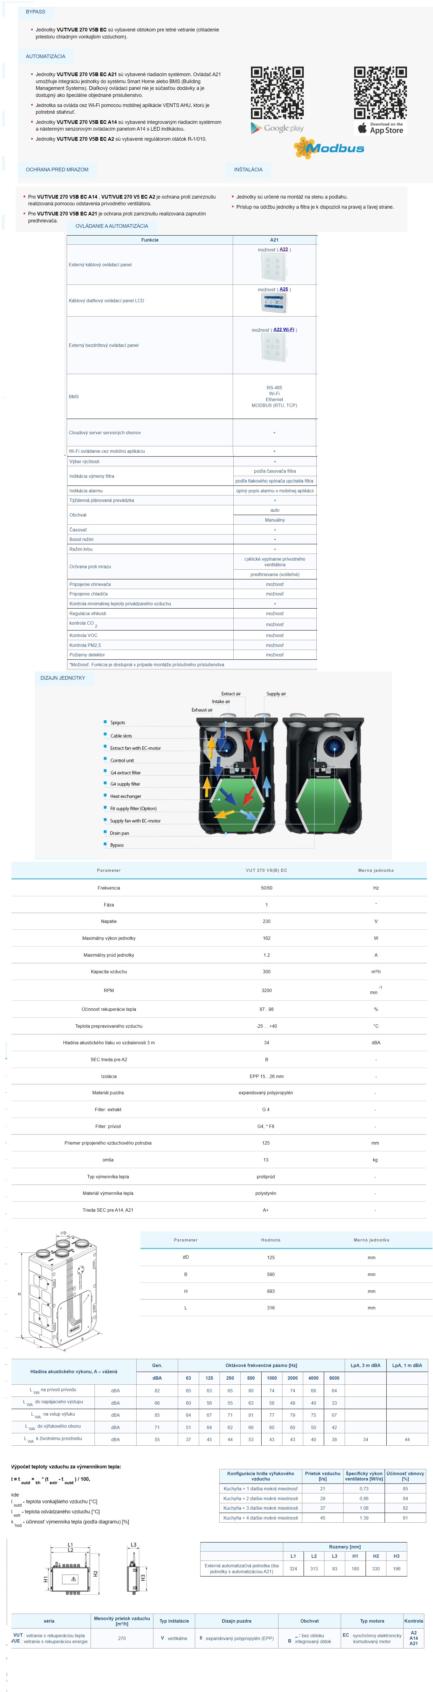The width and height of the screenshot is (433, 1692).
Task: Select the OCHRANA PRED MRAZOM tab
Action: click(57, 169)
